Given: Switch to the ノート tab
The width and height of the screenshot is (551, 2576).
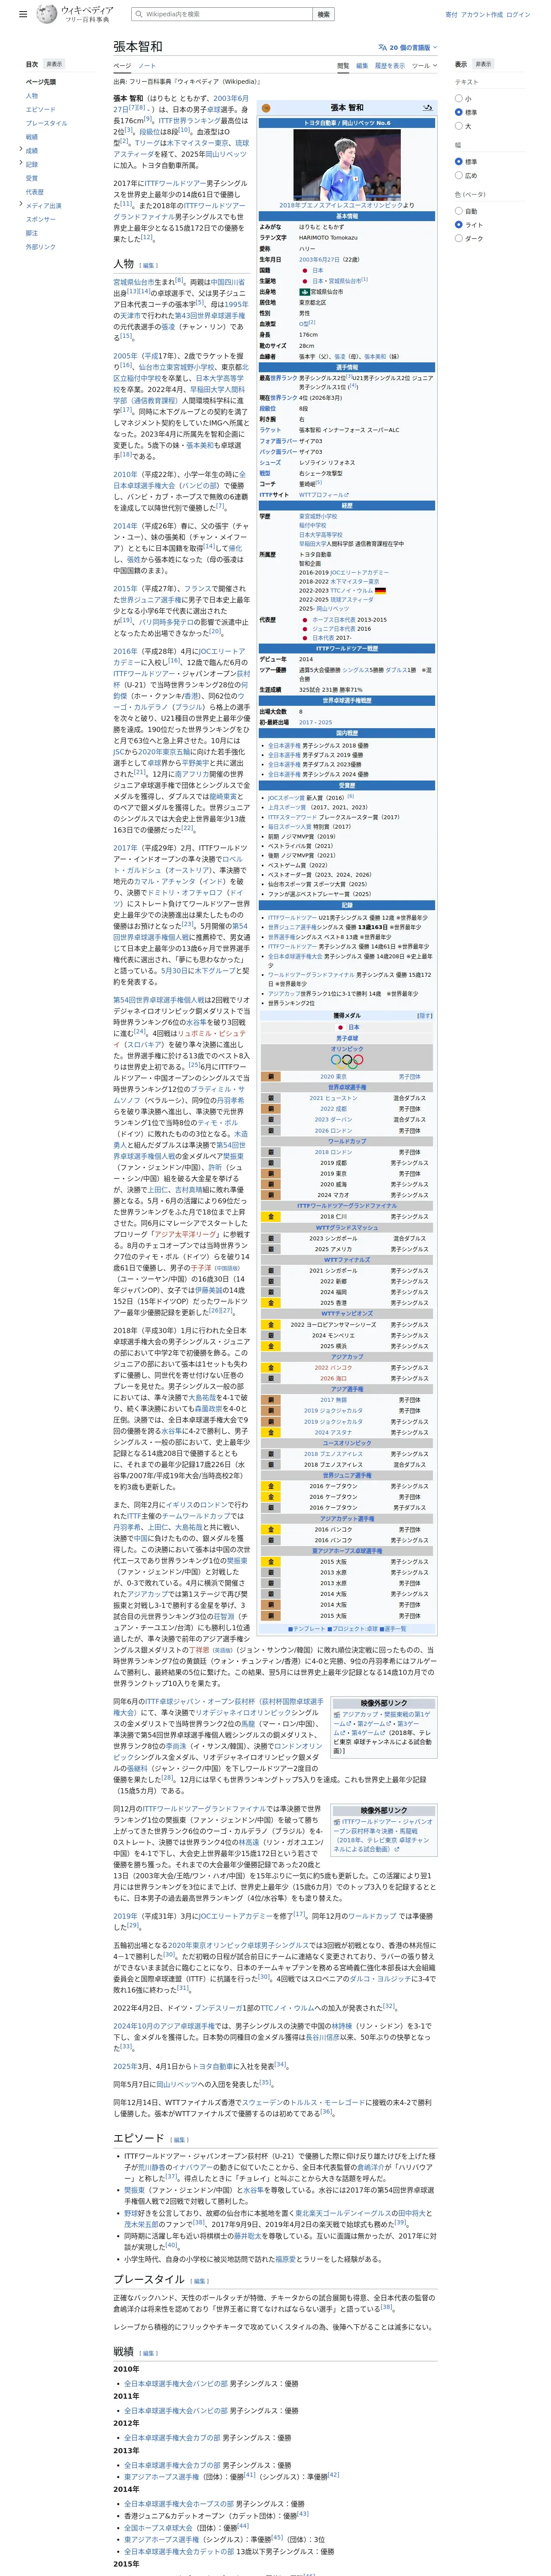Looking at the screenshot, I should click(147, 66).
